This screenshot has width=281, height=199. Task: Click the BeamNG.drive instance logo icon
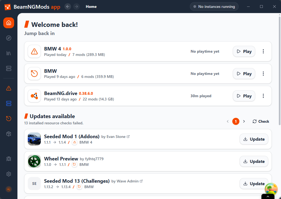34,96
